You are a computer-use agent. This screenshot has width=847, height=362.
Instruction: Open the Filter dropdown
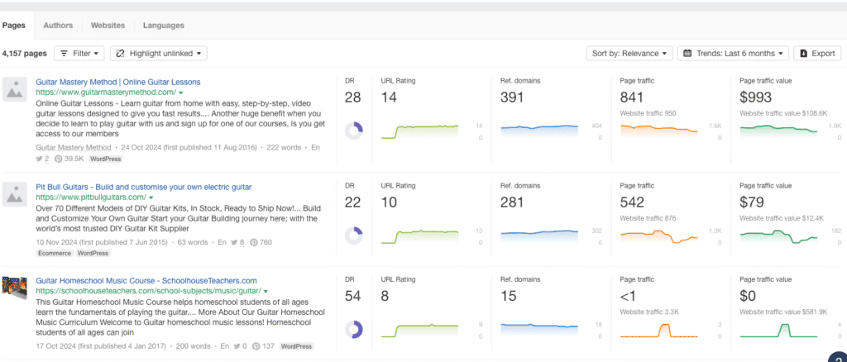pos(79,54)
